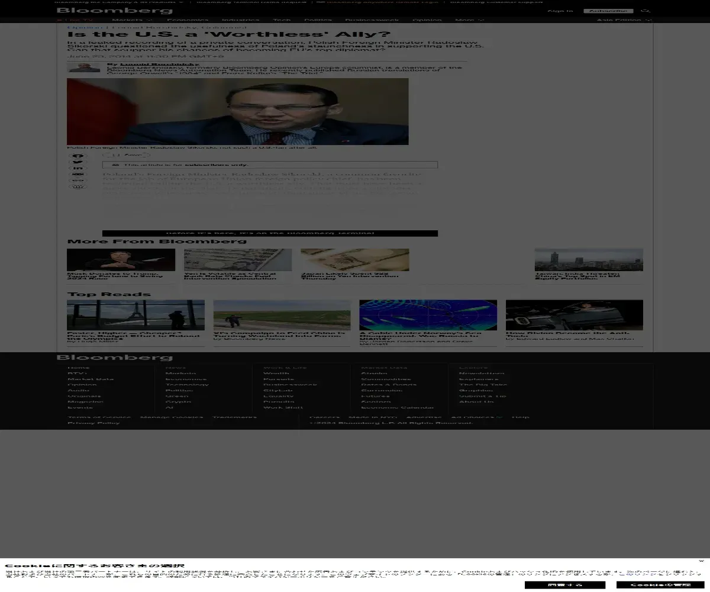Open the search magnifier icon in header

(x=646, y=11)
